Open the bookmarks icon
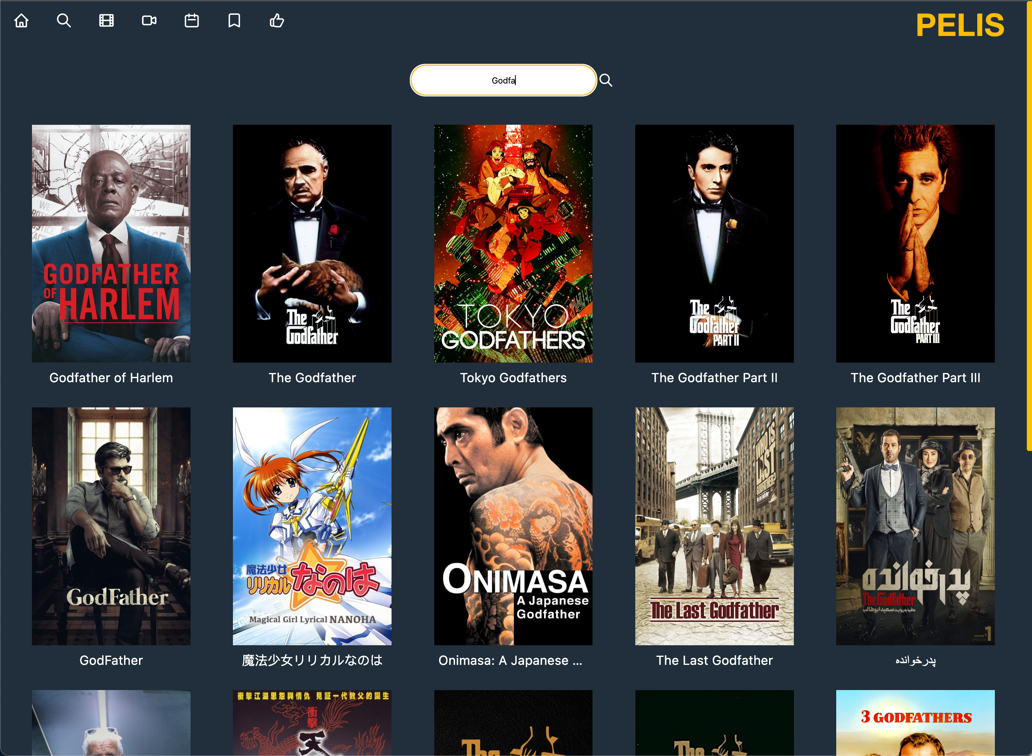 (x=234, y=21)
